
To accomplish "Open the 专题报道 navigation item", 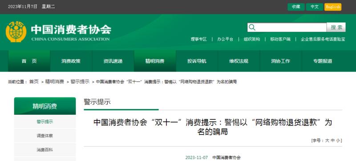I will pyautogui.click(x=323, y=61).
